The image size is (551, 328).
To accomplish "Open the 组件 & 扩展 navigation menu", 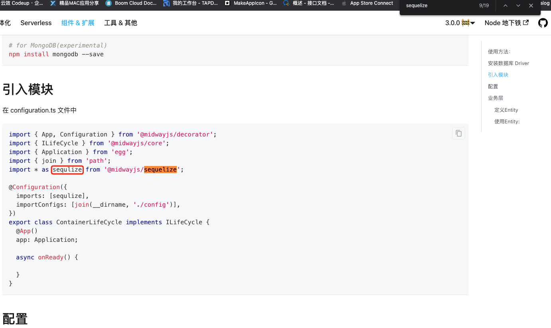I will tap(78, 23).
